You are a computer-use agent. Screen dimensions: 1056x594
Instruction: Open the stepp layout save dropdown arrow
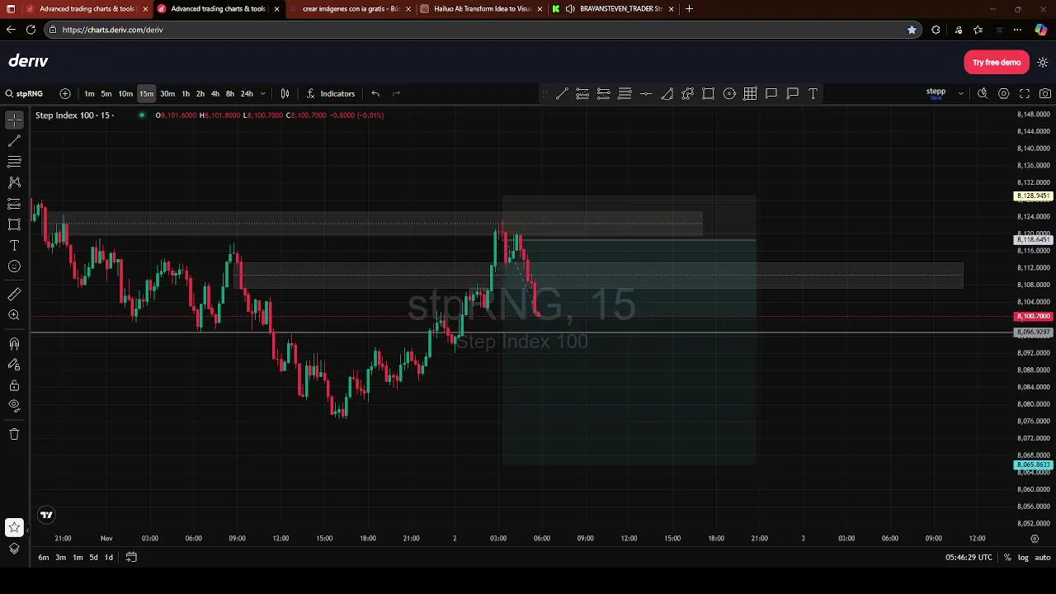[960, 93]
